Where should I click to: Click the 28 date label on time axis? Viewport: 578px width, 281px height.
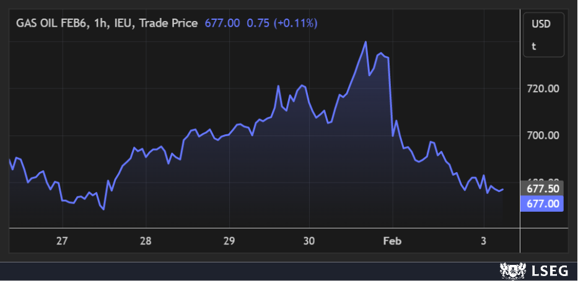tap(146, 241)
